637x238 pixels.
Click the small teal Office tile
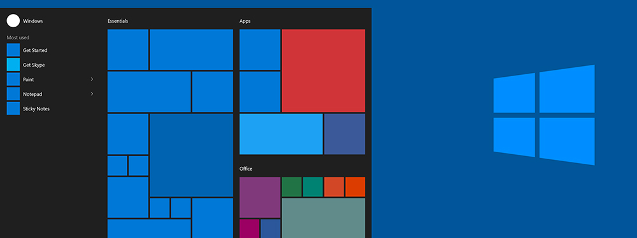[313, 187]
